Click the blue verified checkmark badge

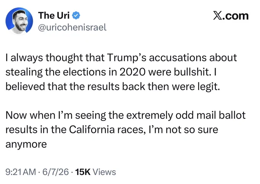pyautogui.click(x=76, y=16)
